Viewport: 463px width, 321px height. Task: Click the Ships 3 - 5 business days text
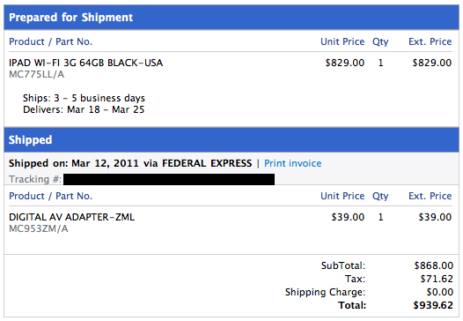tap(84, 98)
